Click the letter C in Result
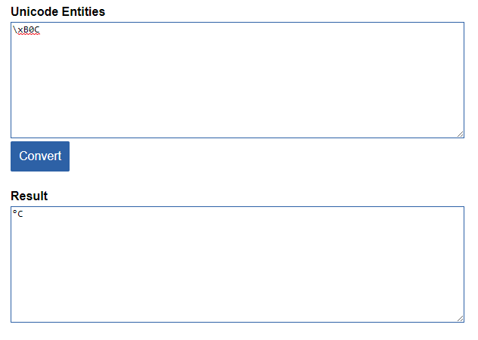 point(21,215)
